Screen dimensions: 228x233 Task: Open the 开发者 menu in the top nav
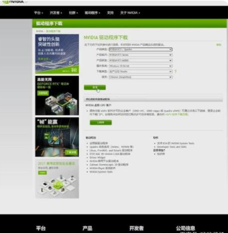pos(55,13)
